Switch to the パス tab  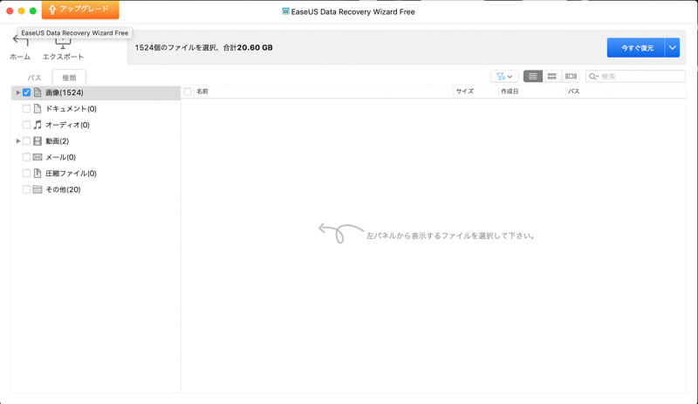[34, 78]
